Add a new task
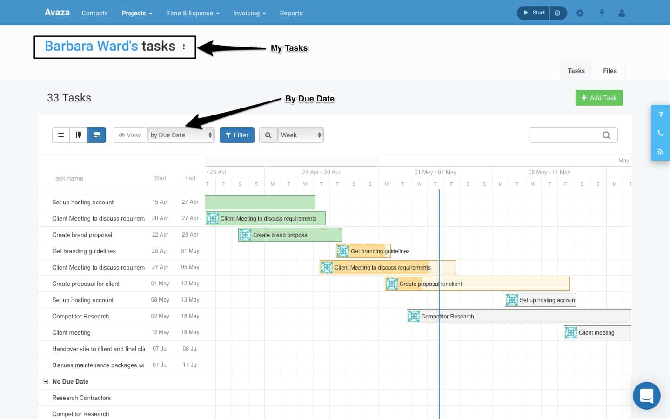 (599, 98)
